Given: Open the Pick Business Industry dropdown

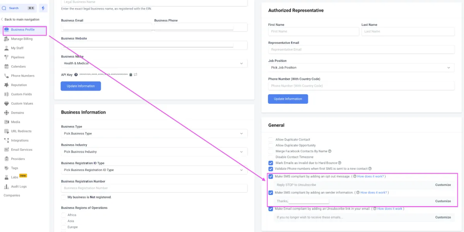Looking at the screenshot, I should 154,152.
